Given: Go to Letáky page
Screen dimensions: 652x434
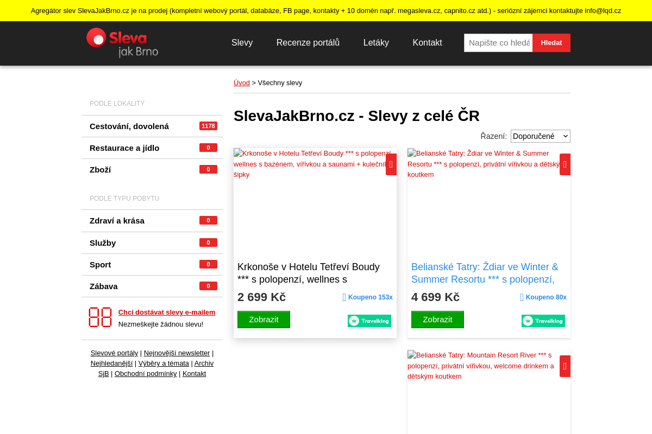Looking at the screenshot, I should point(376,43).
